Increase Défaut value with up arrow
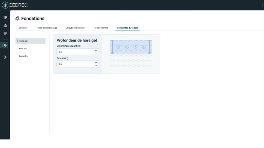Viewport: 264px width, 148px height. click(x=96, y=62)
